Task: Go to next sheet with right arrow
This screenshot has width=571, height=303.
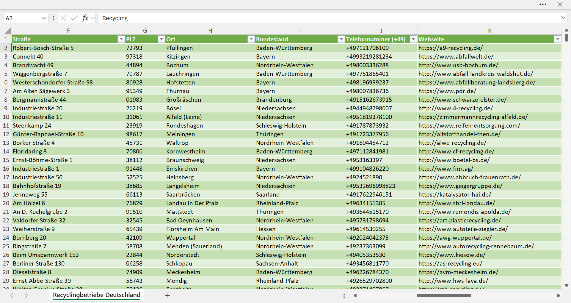Action: pos(26,296)
